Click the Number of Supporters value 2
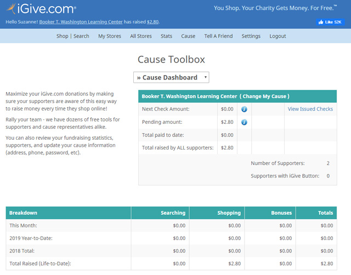This screenshot has width=351, height=275. (x=328, y=163)
